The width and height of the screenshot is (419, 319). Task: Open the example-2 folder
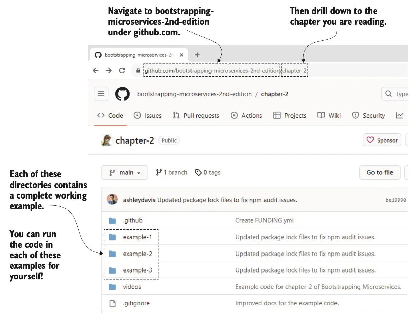coord(137,254)
